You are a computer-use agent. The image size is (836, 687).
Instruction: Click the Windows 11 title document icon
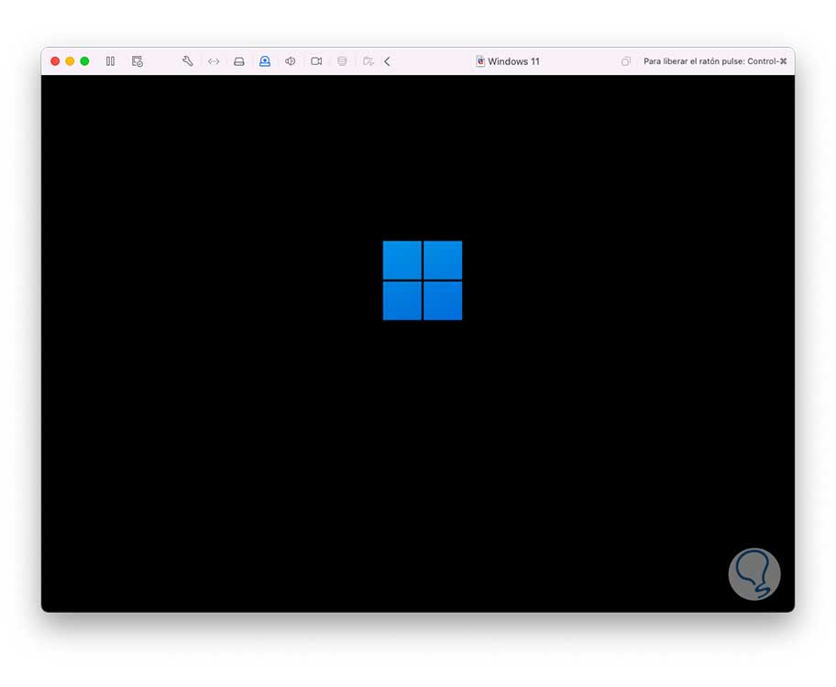(x=480, y=61)
